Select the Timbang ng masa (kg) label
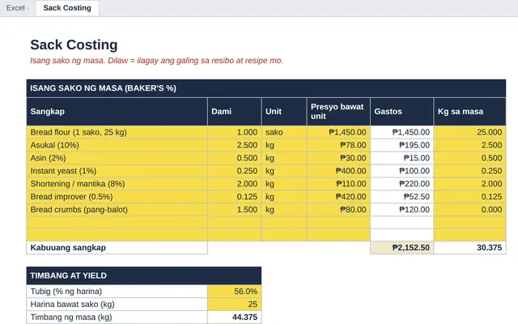 pos(117,317)
